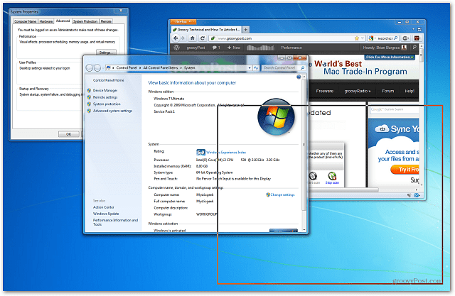
Task: Click the Stop scan icon on webpage
Action: point(332,177)
